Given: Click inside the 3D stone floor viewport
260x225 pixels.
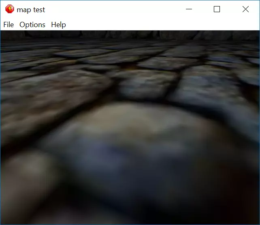Looking at the screenshot, I should pyautogui.click(x=130, y=127).
